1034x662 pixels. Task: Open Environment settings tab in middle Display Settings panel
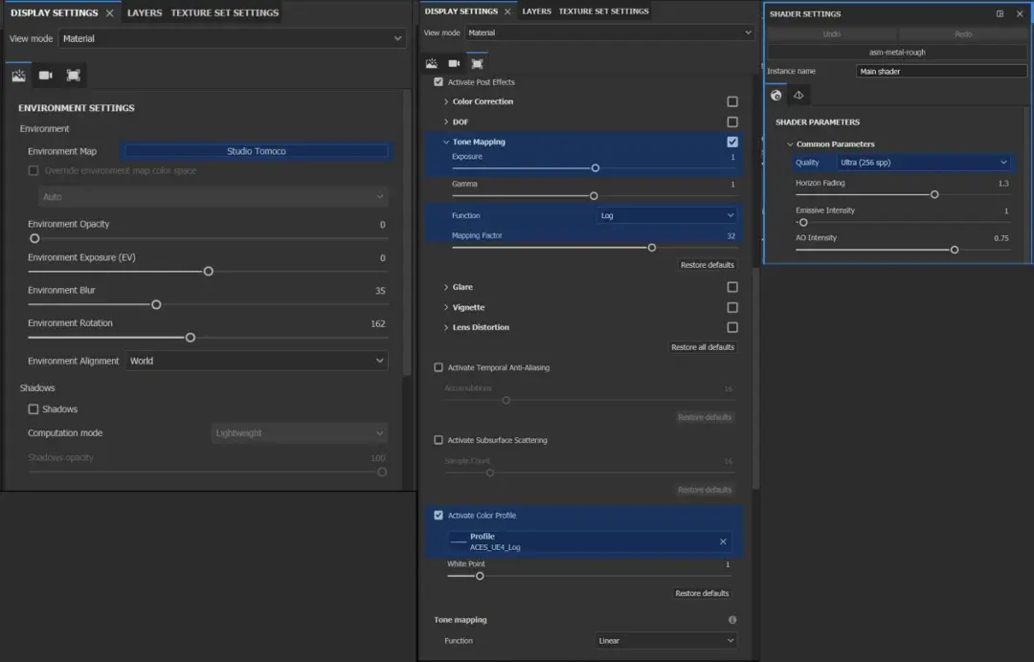click(x=431, y=63)
